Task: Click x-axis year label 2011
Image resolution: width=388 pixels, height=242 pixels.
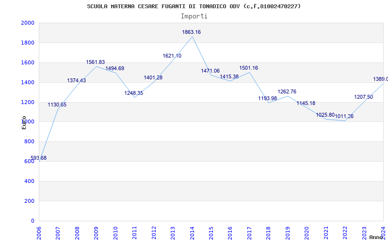Action: 135,233
